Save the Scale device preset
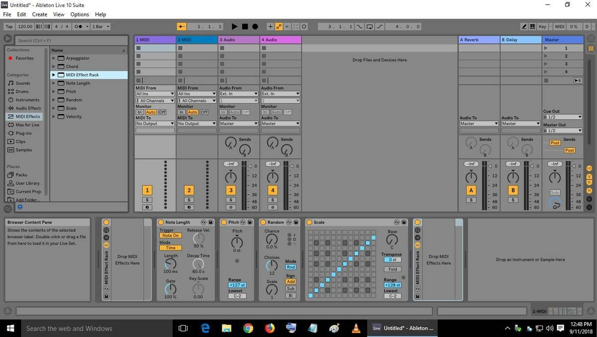This screenshot has width=597, height=337. tap(404, 222)
